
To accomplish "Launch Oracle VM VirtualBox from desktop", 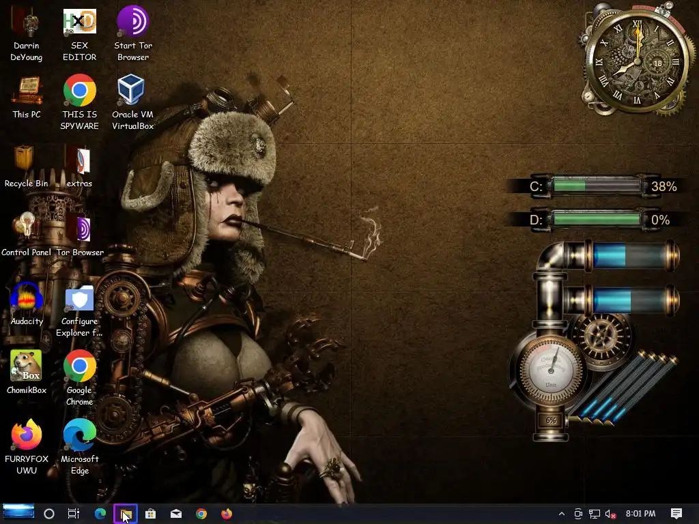I will click(133, 102).
